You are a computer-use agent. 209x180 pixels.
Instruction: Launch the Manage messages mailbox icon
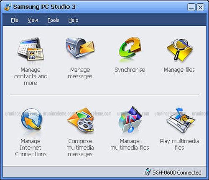coord(80,48)
